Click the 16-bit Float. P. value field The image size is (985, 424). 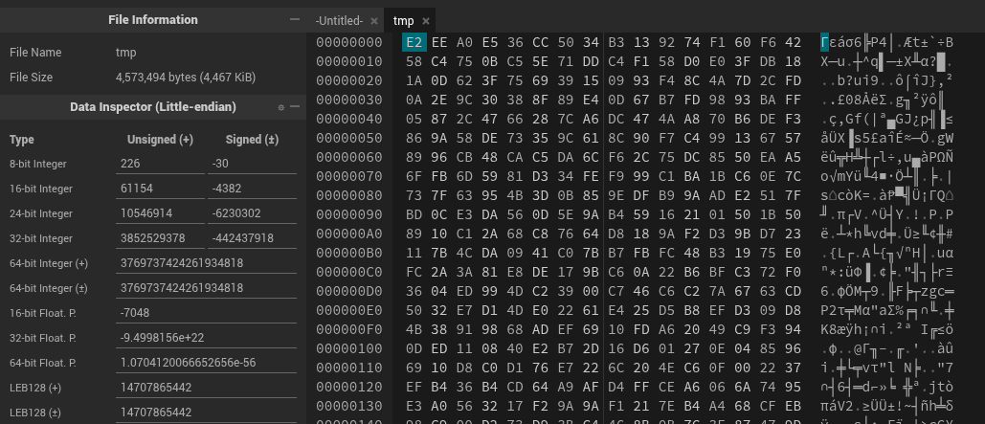pyautogui.click(x=204, y=313)
